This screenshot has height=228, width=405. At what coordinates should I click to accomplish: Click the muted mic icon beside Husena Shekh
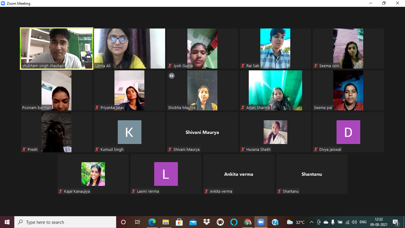[243, 150]
